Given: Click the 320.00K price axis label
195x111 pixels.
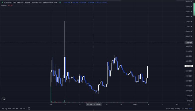Looking at the screenshot, I should 189,76.
